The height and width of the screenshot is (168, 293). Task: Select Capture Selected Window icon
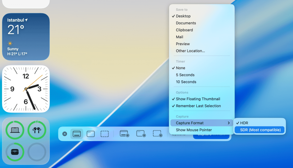[x=91, y=134]
